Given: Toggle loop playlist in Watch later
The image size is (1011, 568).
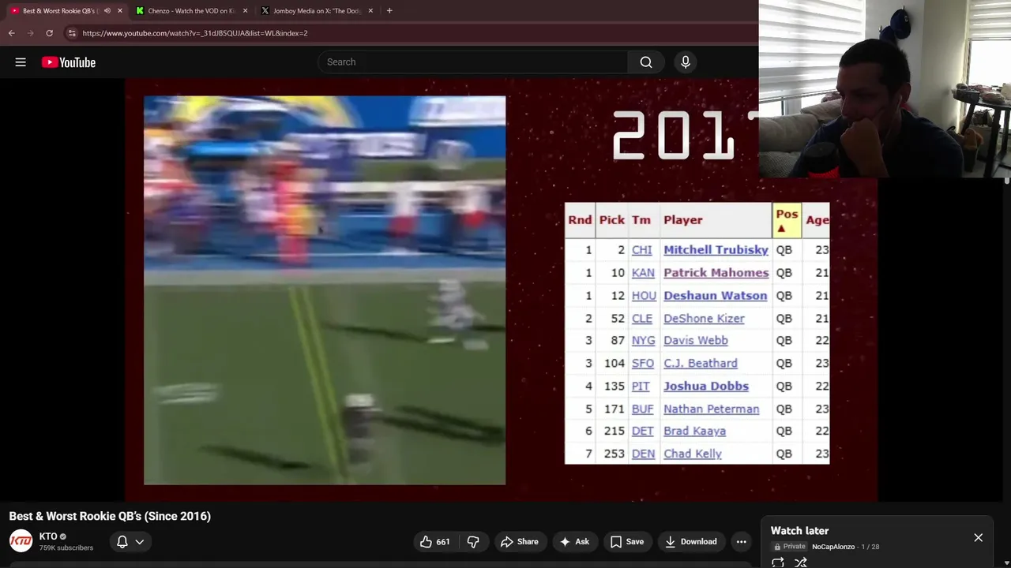Looking at the screenshot, I should point(778,562).
